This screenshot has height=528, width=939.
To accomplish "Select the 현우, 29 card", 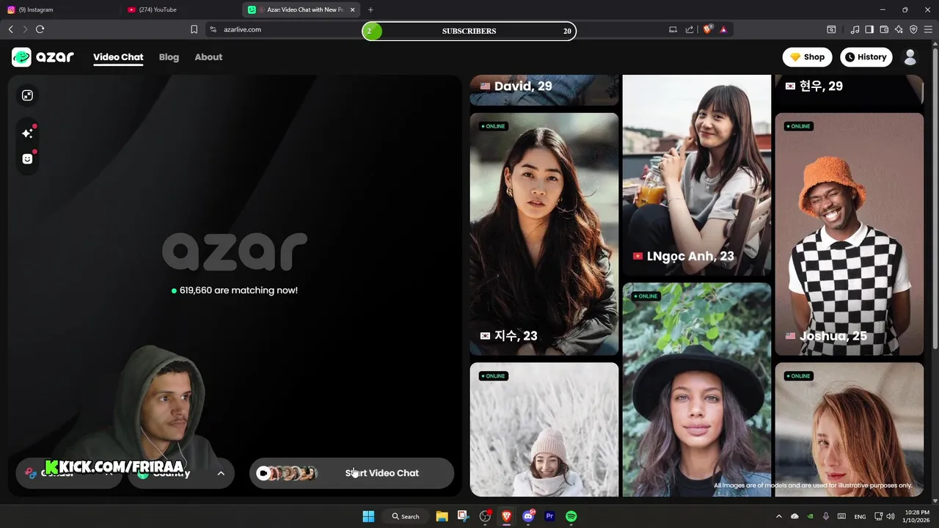I will tap(850, 89).
